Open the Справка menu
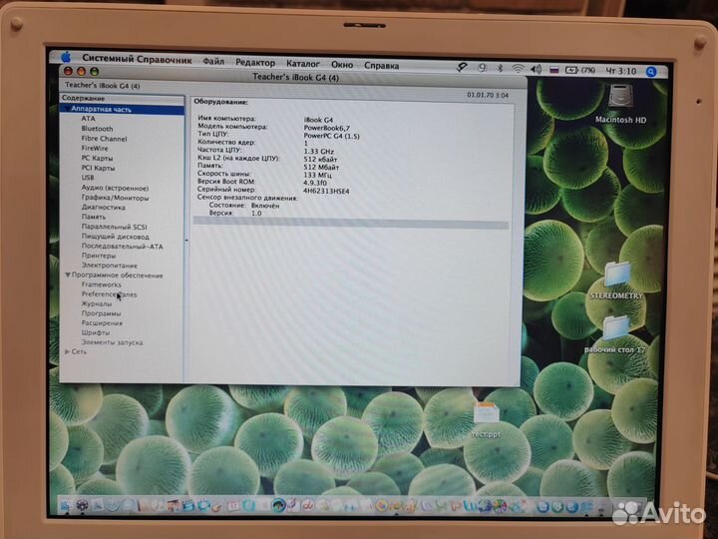The image size is (718, 539). pyautogui.click(x=381, y=66)
